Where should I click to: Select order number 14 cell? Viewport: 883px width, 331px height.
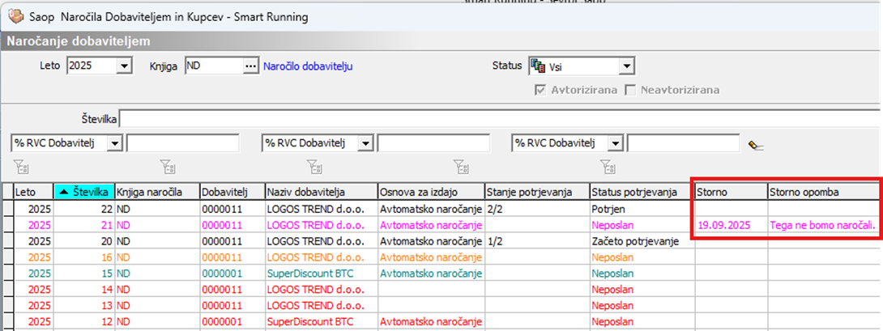[84, 290]
